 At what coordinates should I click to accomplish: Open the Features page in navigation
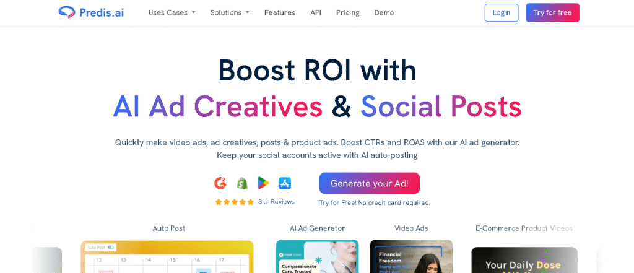280,12
